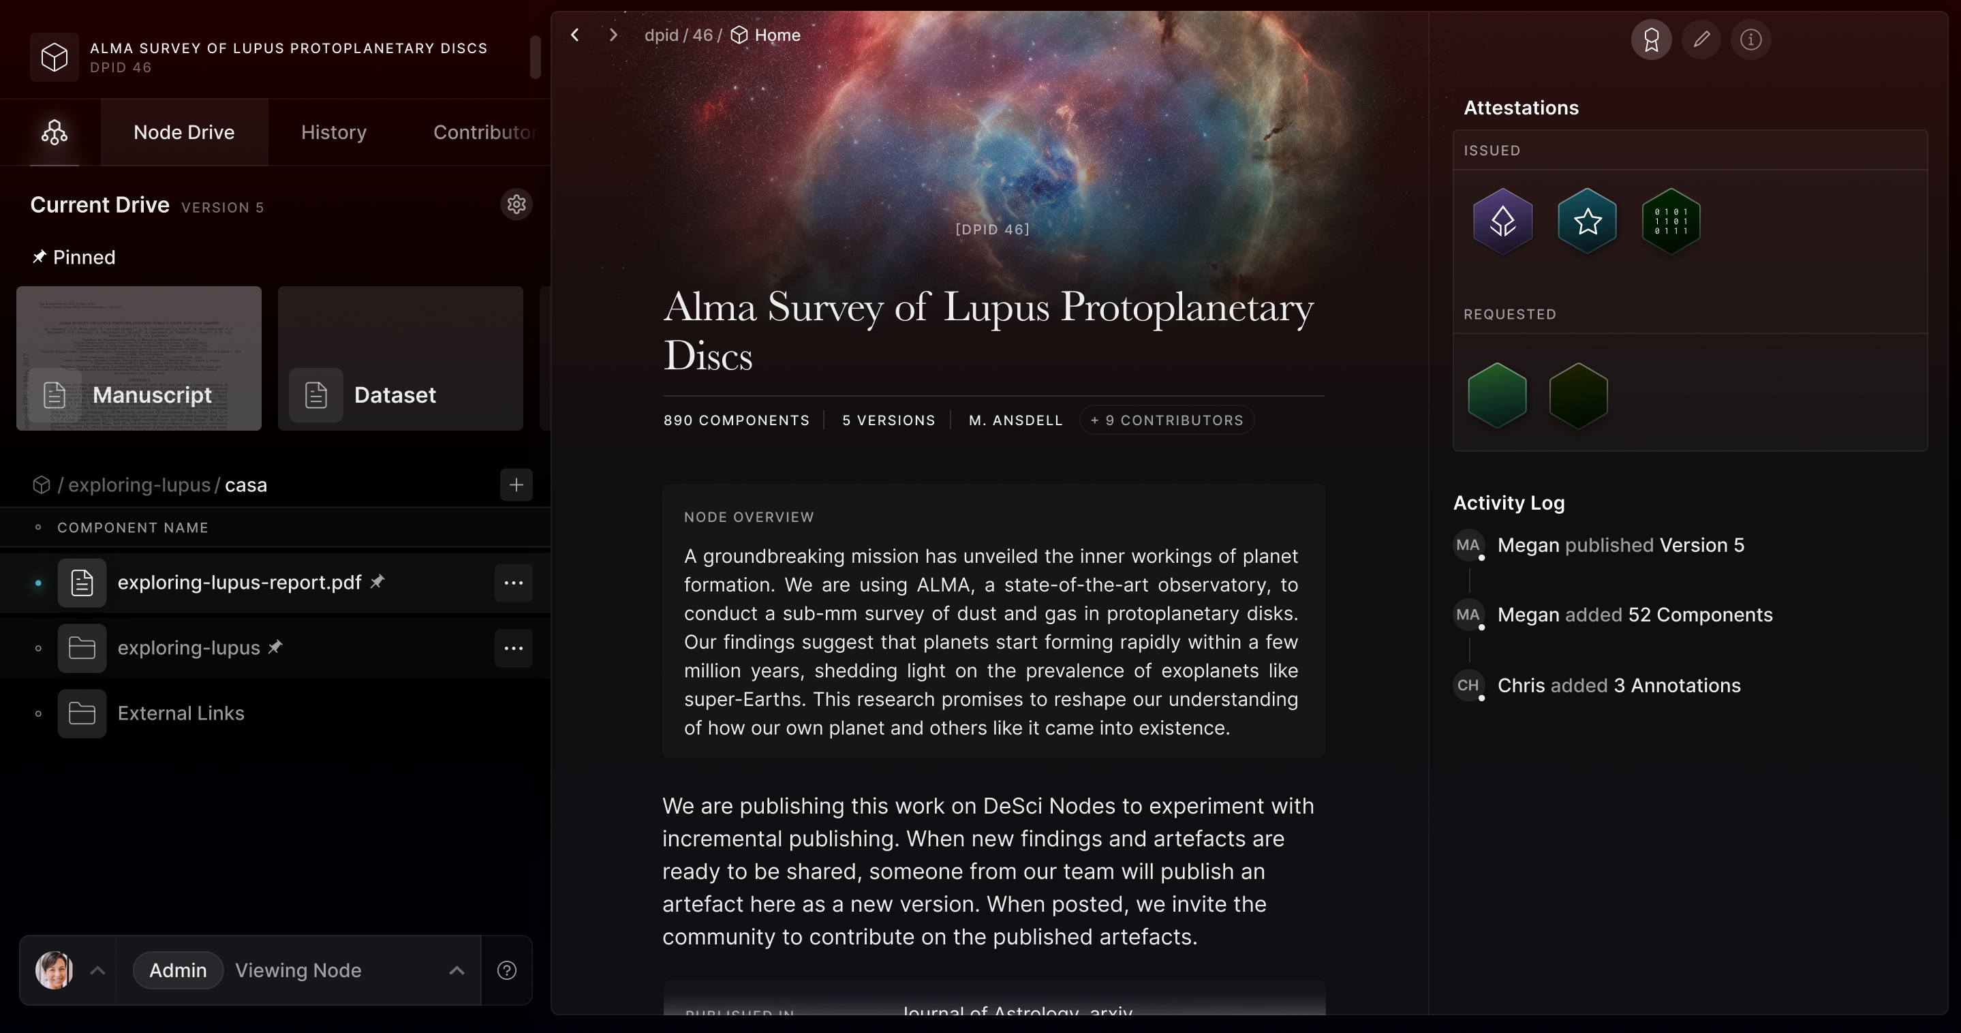
Task: Open options menu for exploring-lupus-report.pdf
Action: (513, 583)
